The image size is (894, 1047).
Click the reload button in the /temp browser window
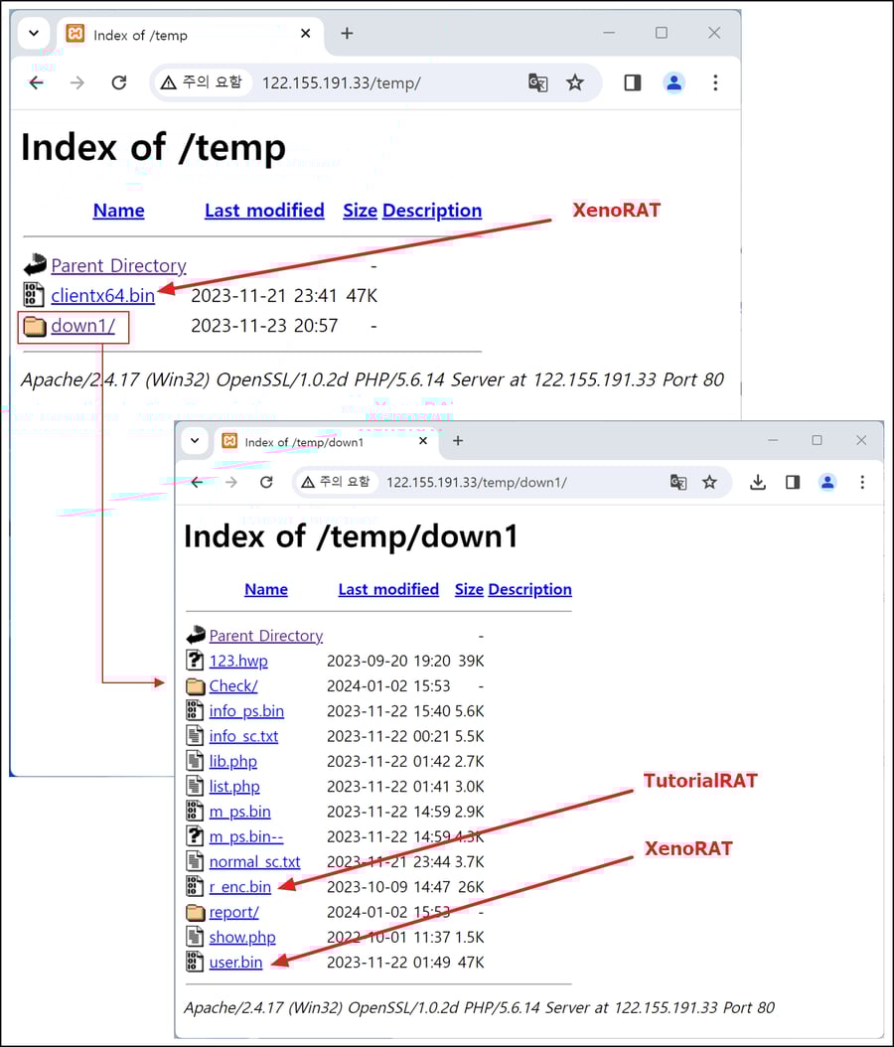[x=119, y=83]
